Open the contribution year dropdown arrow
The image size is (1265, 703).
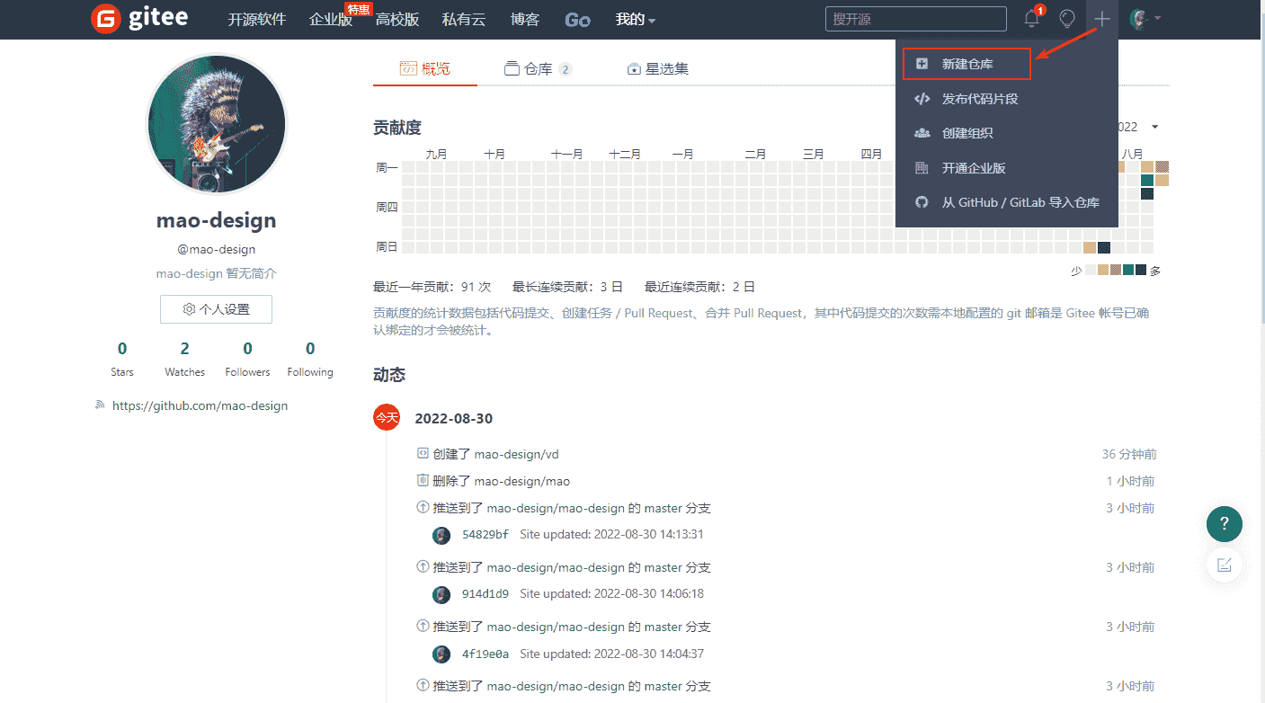click(1154, 128)
